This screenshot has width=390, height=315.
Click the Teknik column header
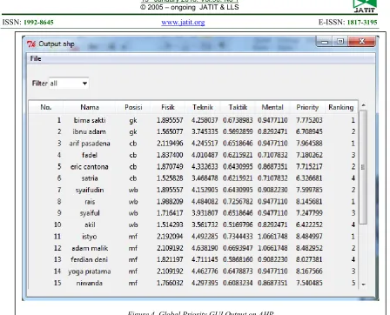[x=203, y=107]
